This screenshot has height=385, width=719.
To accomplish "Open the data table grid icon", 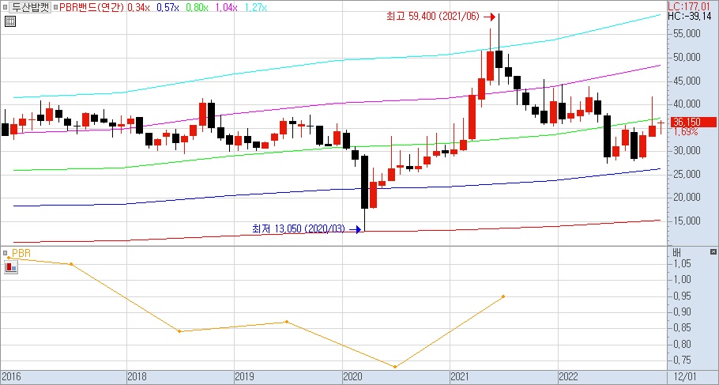I will click(x=9, y=21).
